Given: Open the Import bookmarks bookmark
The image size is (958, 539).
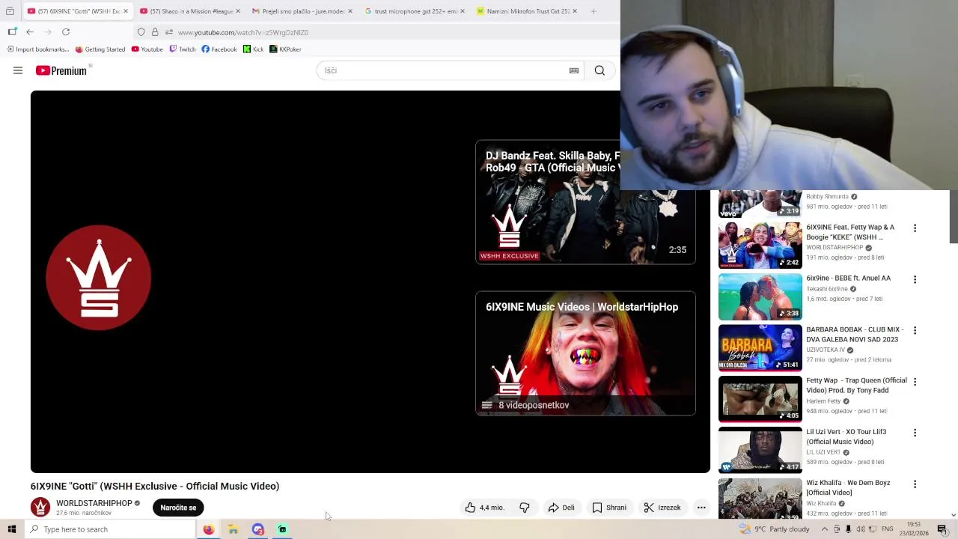Looking at the screenshot, I should pos(37,49).
